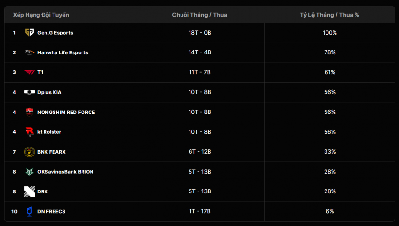Viewport: 399px width, 226px height.
Task: Select the red T1 team logo
Action: (29, 72)
